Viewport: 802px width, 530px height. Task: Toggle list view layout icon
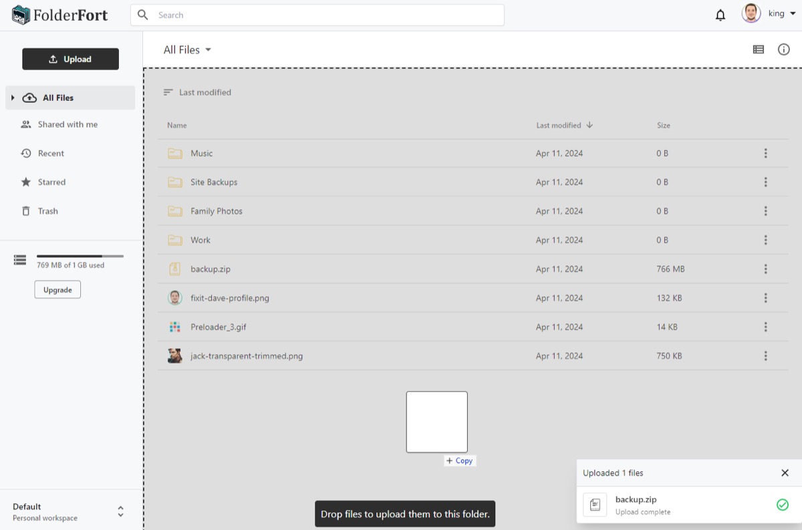[758, 49]
